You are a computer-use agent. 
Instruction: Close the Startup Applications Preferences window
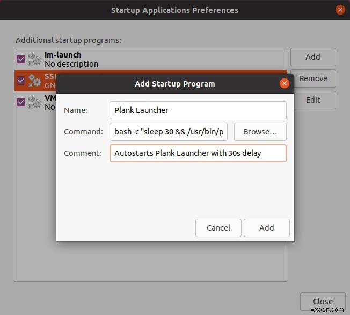[x=340, y=10]
